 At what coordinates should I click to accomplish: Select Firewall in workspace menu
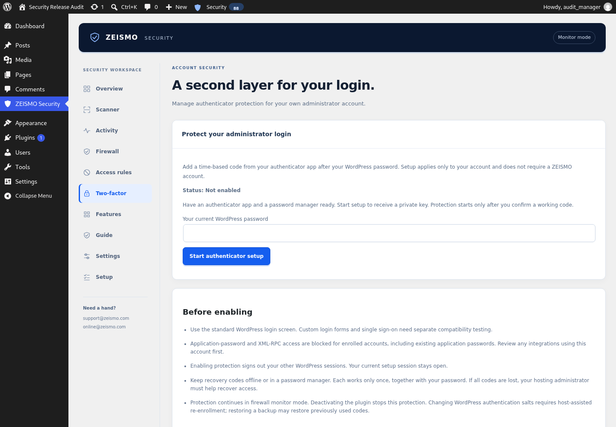point(115,152)
